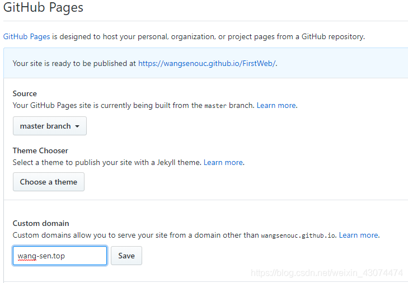The image size is (408, 283).
Task: Click Learn more link under Custom domain
Action: [x=359, y=235]
